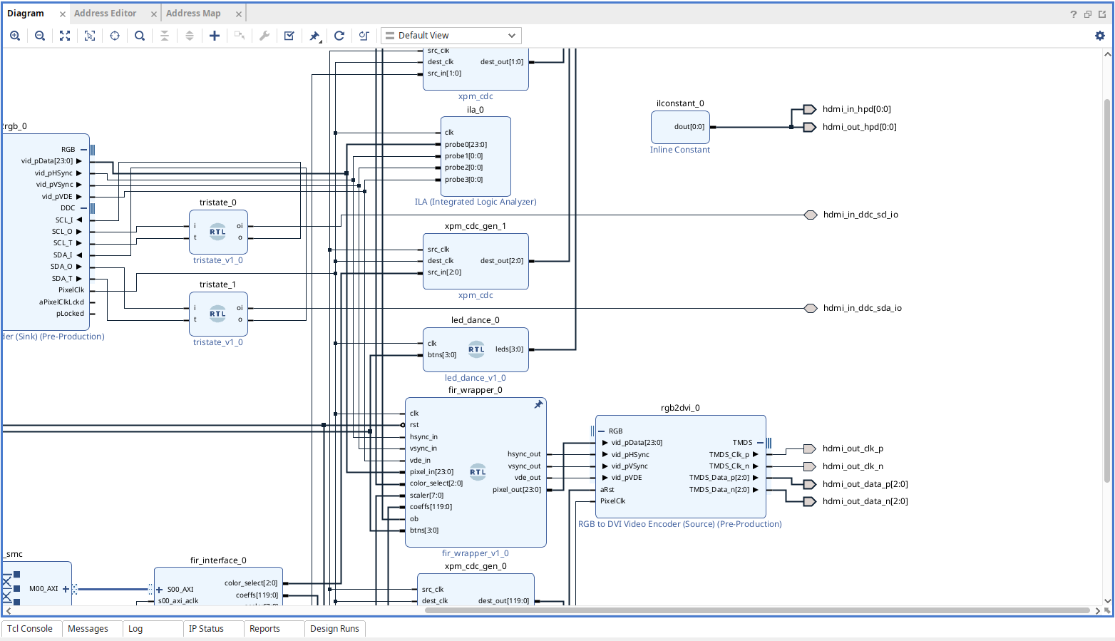Click the hdmi_out_clk_p output port
Image resolution: width=1115 pixels, height=641 pixels.
coord(810,448)
